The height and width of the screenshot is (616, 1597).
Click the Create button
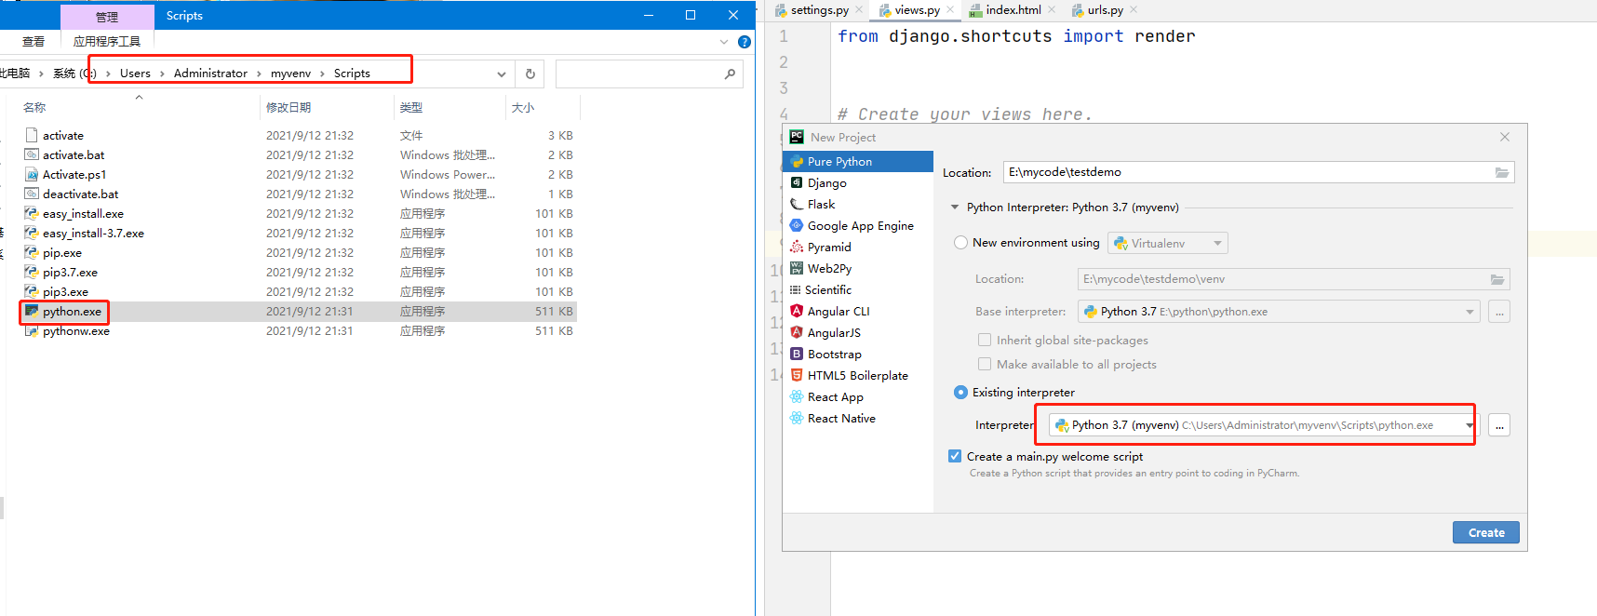coord(1486,532)
